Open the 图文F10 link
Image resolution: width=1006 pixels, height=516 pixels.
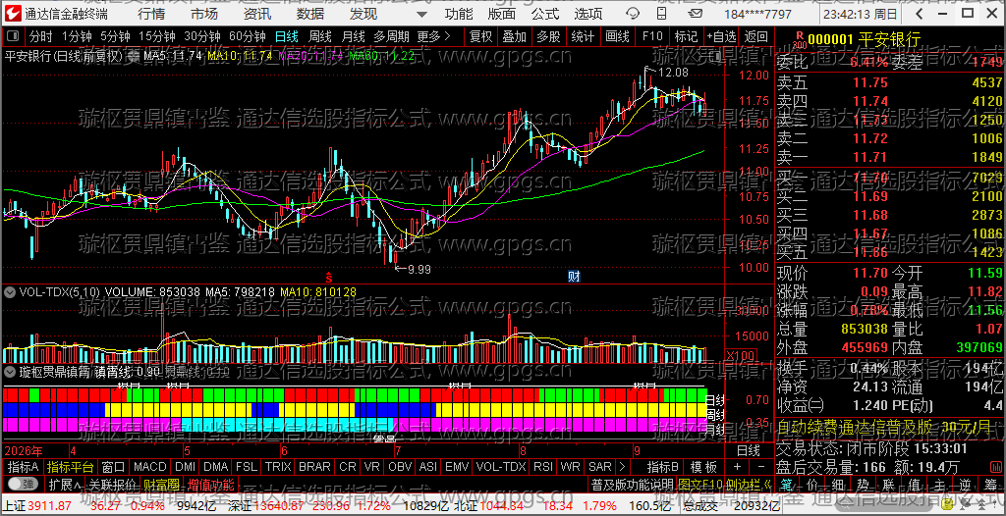pyautogui.click(x=699, y=484)
